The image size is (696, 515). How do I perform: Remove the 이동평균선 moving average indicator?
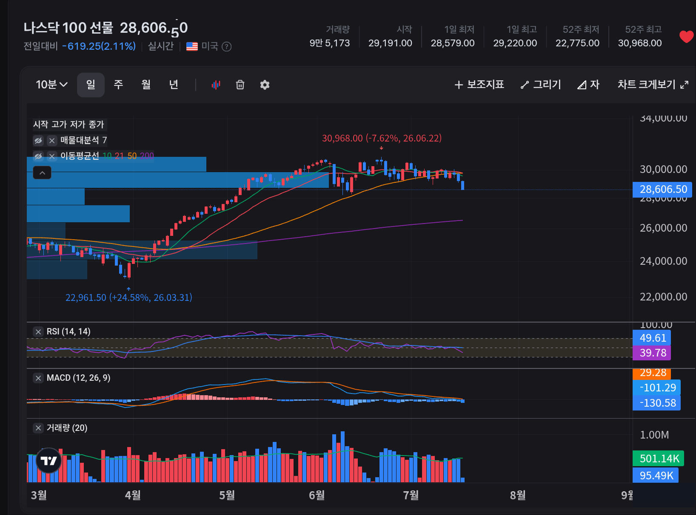[x=52, y=156]
